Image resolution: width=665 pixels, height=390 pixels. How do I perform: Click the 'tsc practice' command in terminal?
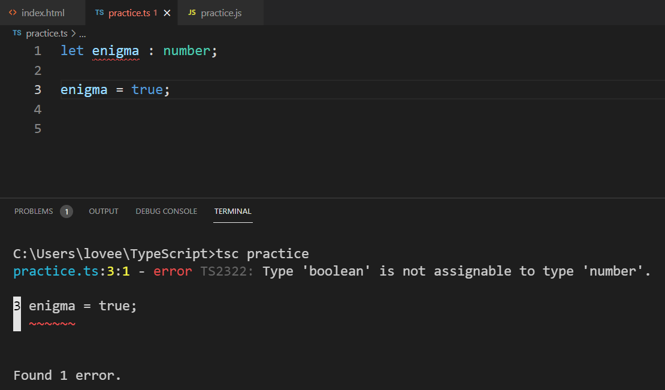[x=262, y=253]
